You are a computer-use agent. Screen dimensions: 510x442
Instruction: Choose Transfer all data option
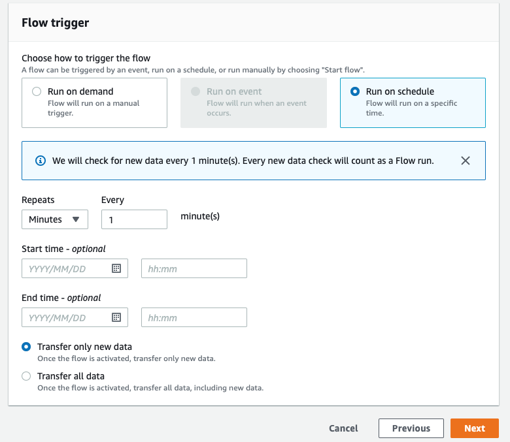26,376
